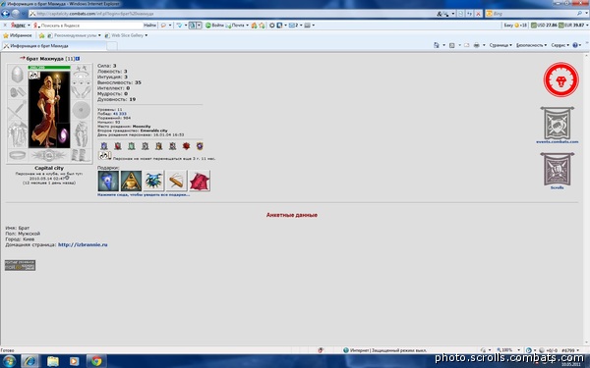Click the blue info icon beside the player name
This screenshot has width=590, height=368.
(x=78, y=59)
